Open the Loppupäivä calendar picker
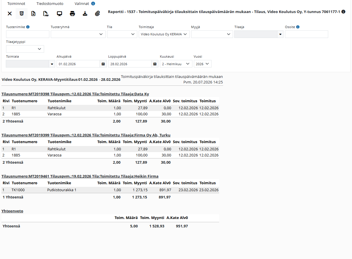352x259 pixels. (155, 64)
